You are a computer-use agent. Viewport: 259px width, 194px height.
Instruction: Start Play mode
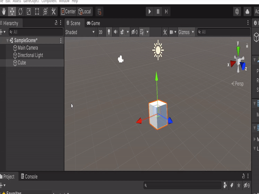[x=150, y=12]
